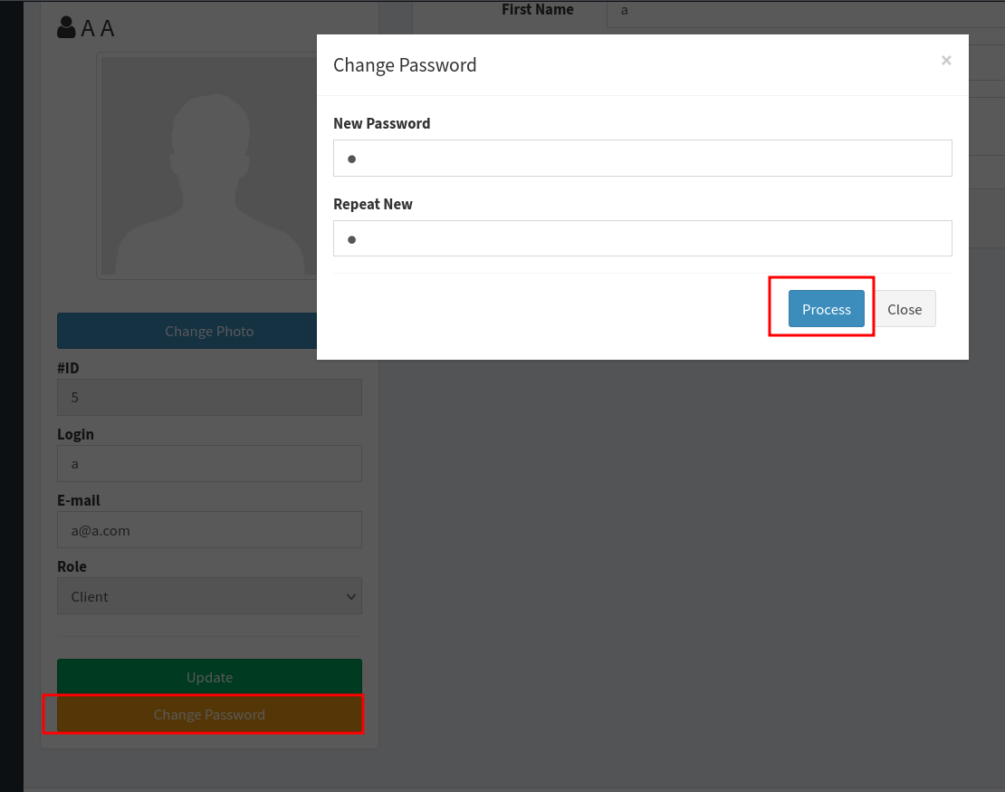This screenshot has width=1005, height=792.
Task: Click the orange Change Password button
Action: 209,714
